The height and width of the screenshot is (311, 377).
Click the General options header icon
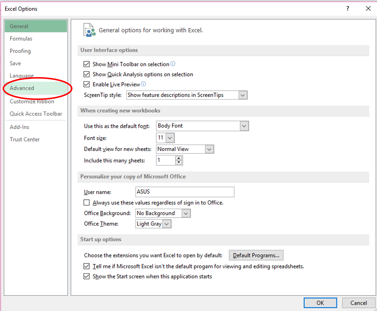[89, 30]
